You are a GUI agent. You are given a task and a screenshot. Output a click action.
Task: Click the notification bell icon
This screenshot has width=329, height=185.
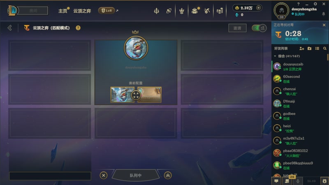coord(324,14)
